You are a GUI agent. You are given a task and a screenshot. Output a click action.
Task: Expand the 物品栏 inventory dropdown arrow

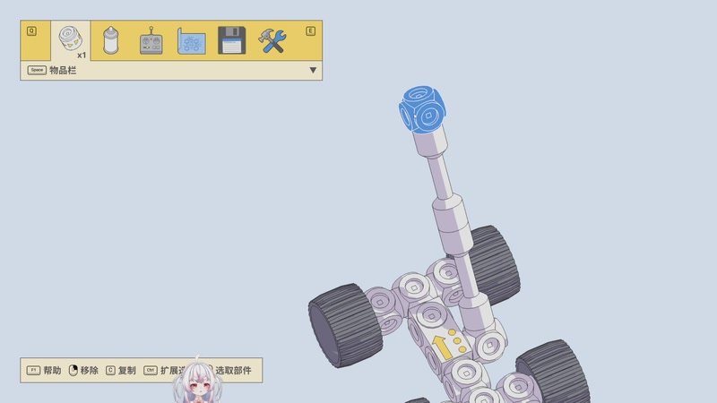pos(313,71)
